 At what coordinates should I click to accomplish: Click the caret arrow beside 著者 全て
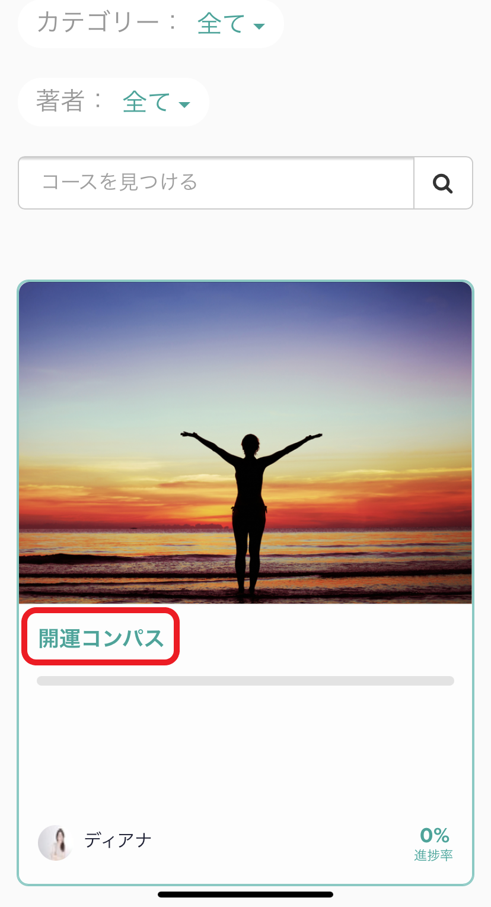pyautogui.click(x=184, y=105)
